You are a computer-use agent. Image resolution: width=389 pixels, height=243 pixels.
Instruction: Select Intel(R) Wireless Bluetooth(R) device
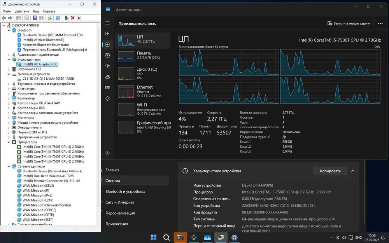point(44,40)
